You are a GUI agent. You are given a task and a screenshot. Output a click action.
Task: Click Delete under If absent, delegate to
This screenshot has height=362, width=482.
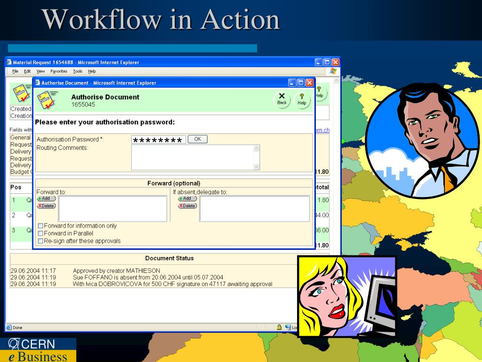(187, 206)
